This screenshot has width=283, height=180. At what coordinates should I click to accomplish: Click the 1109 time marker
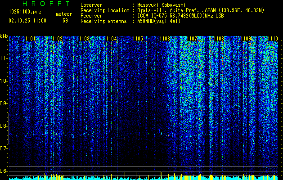[246, 39]
